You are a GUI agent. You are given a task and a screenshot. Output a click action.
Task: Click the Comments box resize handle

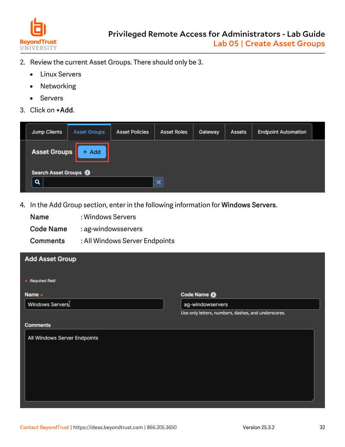coord(312,399)
